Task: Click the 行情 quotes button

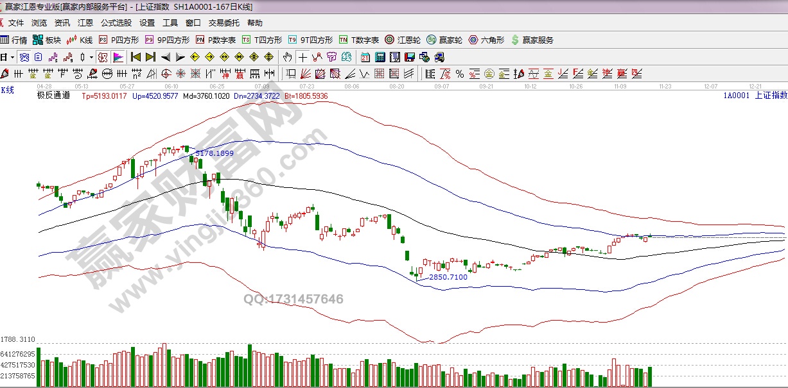Action: 15,40
